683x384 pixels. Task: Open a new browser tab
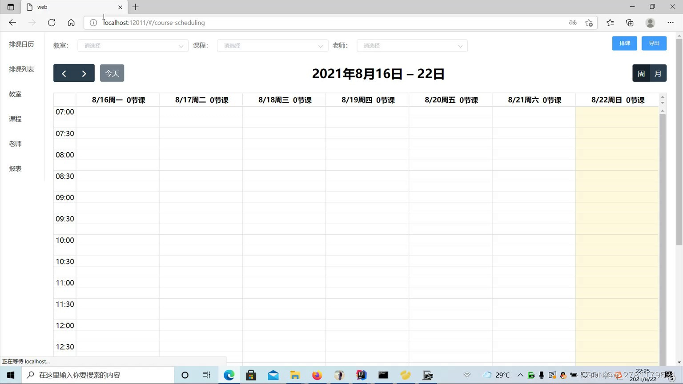tap(136, 7)
